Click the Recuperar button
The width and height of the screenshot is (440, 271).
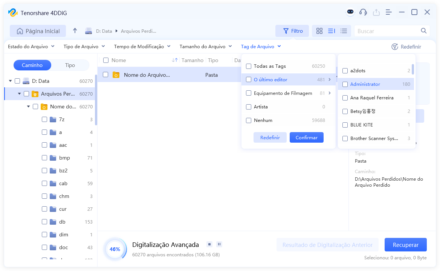[x=405, y=244]
